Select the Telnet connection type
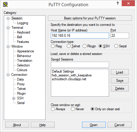Viewport: 137px width, 132px height. (x=68, y=46)
